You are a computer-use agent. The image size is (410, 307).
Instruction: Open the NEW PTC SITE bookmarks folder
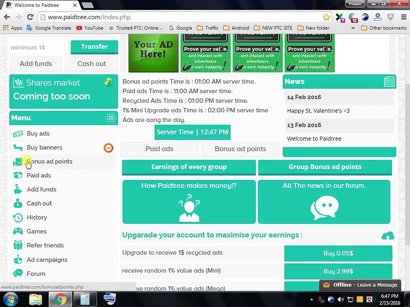click(273, 28)
